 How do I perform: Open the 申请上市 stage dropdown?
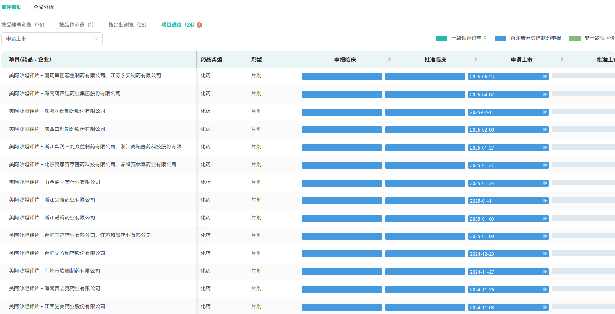coord(52,39)
